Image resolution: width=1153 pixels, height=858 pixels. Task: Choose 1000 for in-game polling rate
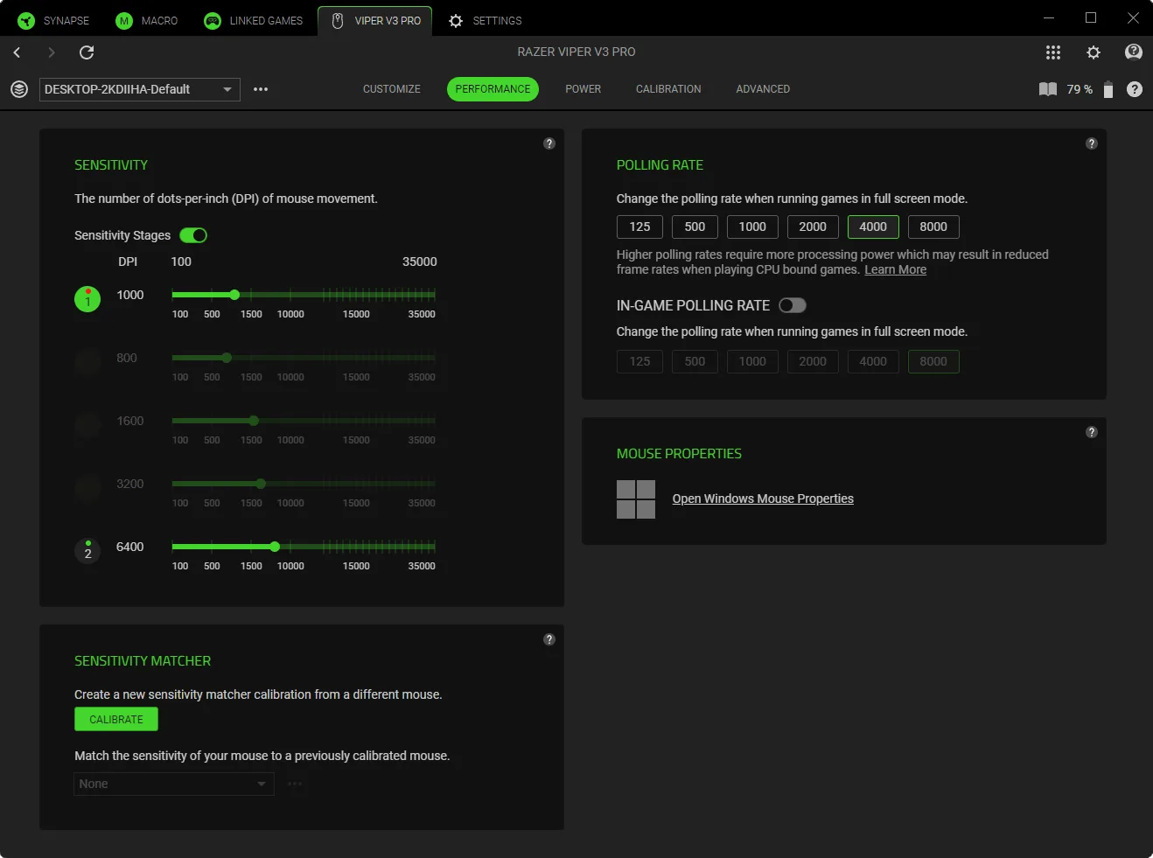(x=752, y=361)
